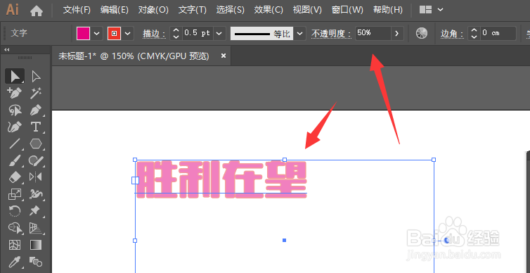
Task: Open the 效果(C) menu
Action: point(269,10)
